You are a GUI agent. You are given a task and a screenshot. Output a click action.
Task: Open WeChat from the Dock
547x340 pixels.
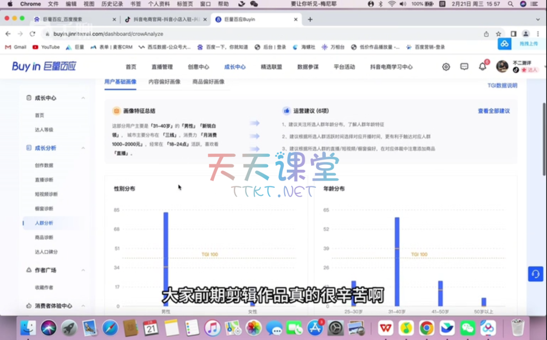(468, 327)
